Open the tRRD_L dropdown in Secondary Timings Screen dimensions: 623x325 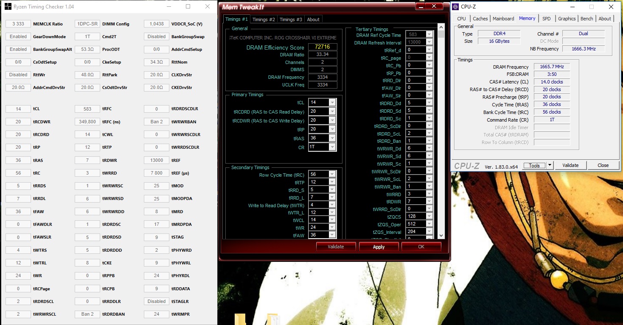coord(332,197)
